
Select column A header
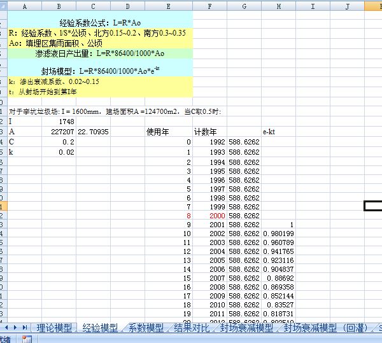(24, 5)
